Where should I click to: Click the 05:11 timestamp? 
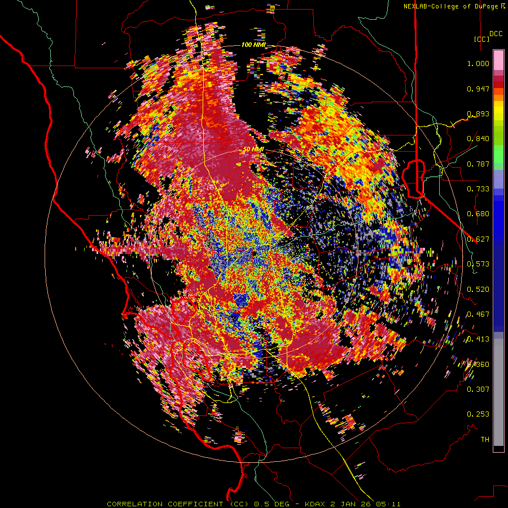(389, 504)
